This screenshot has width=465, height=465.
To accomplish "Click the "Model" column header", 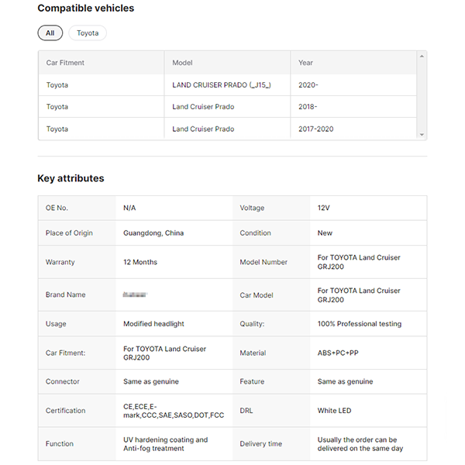I will point(182,63).
